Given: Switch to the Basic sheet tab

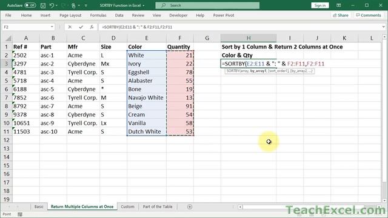Looking at the screenshot, I should click(39, 206).
